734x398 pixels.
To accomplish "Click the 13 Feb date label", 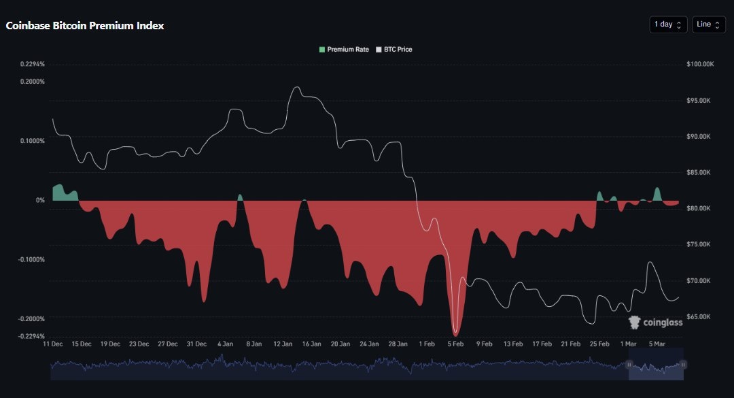I will pos(513,344).
